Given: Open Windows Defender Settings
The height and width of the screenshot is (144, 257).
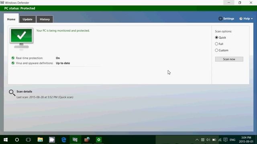Looking at the screenshot, I should click(226, 19).
